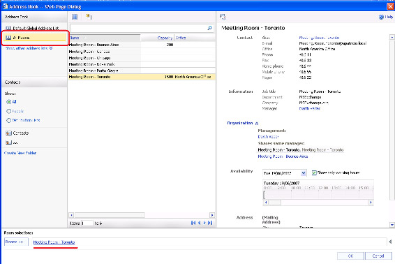The height and width of the screenshot is (264, 395).
Task: Click the details pane's down scroll arrow
Action: coord(392,224)
